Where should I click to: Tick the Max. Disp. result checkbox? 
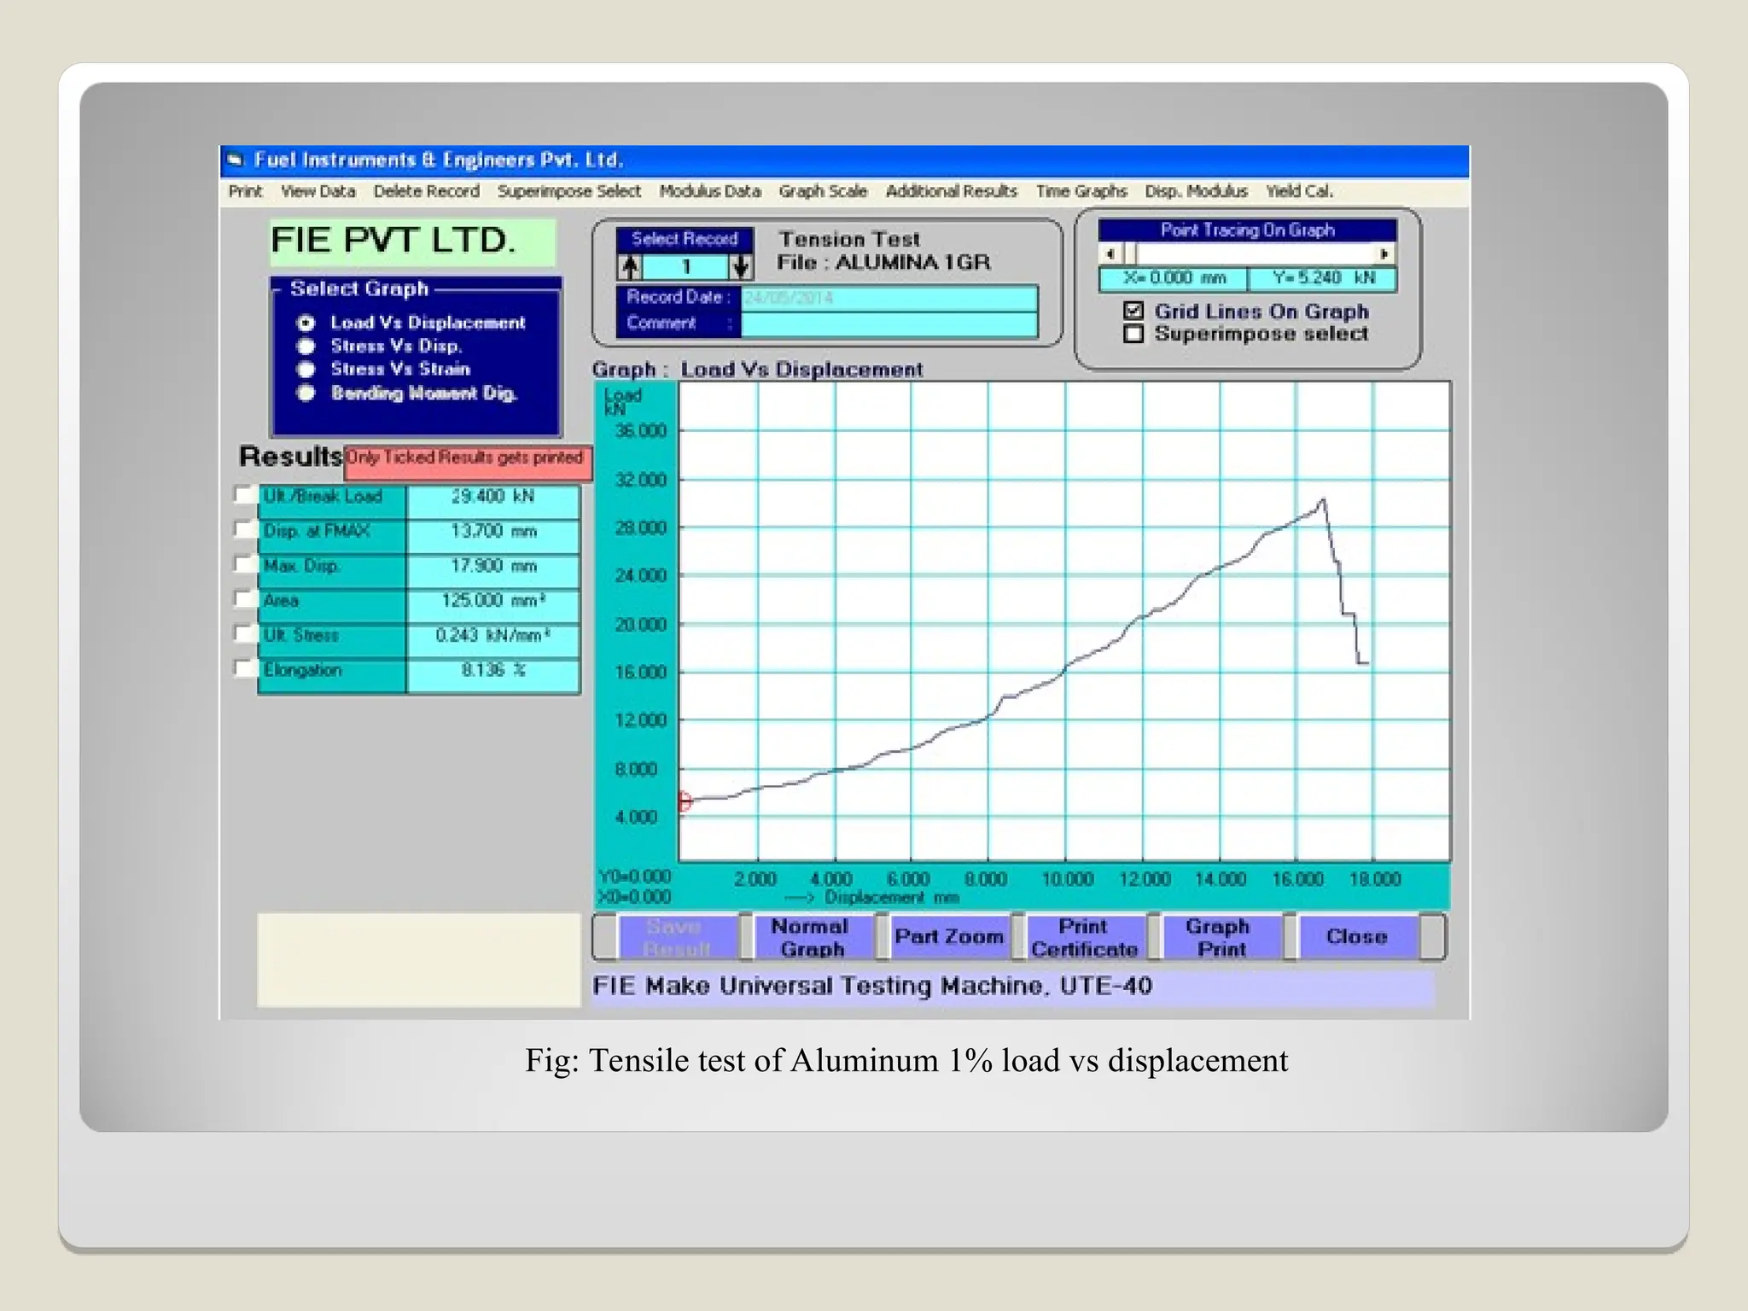(x=245, y=565)
